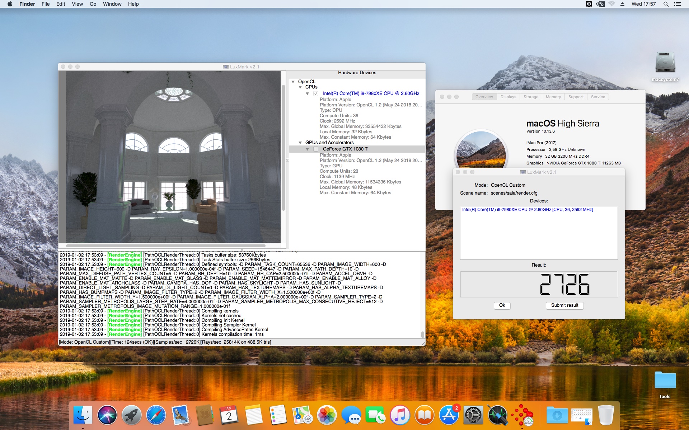
Task: Launch Siri from the Dock
Action: (107, 415)
